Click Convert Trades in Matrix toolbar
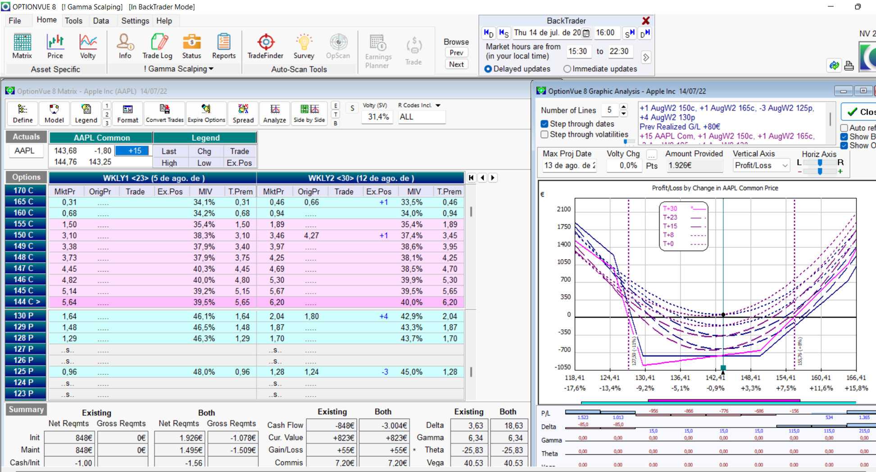This screenshot has height=472, width=876. pyautogui.click(x=164, y=113)
